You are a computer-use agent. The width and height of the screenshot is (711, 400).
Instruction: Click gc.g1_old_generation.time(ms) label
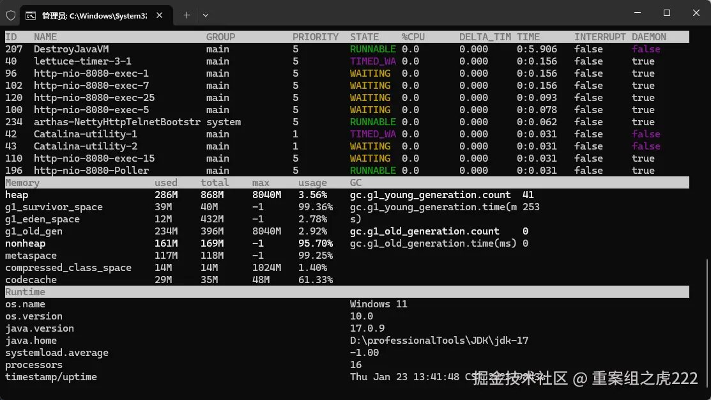click(433, 243)
